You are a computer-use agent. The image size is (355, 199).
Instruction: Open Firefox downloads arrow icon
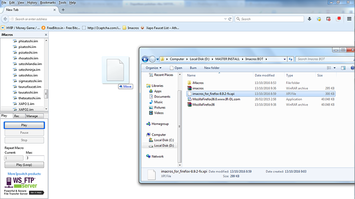click(x=309, y=19)
